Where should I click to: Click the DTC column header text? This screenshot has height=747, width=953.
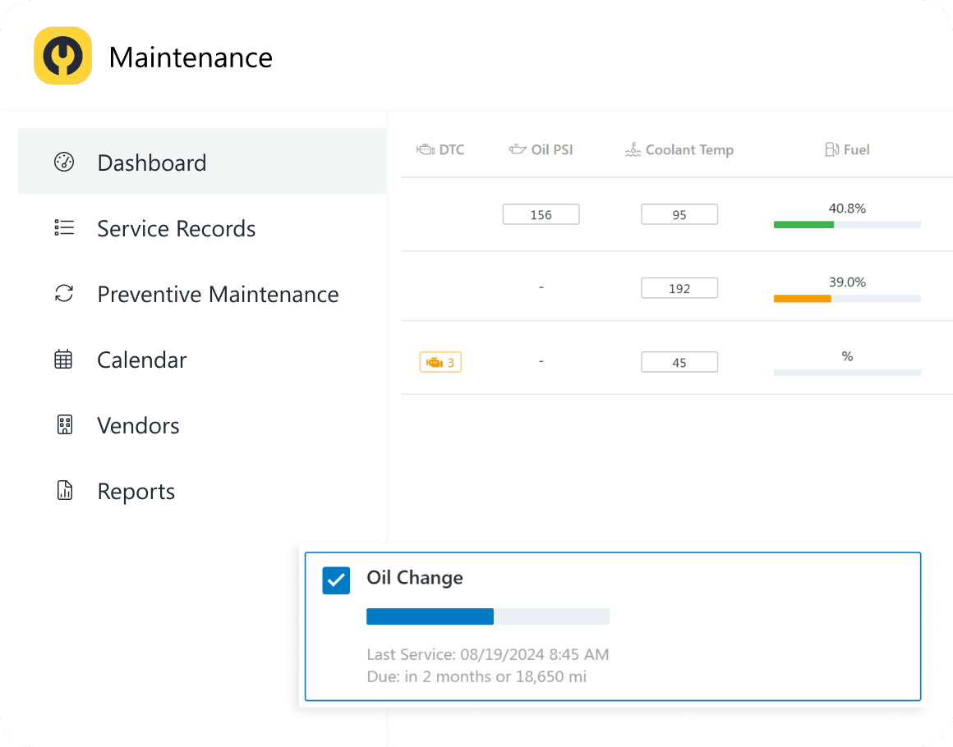click(452, 149)
